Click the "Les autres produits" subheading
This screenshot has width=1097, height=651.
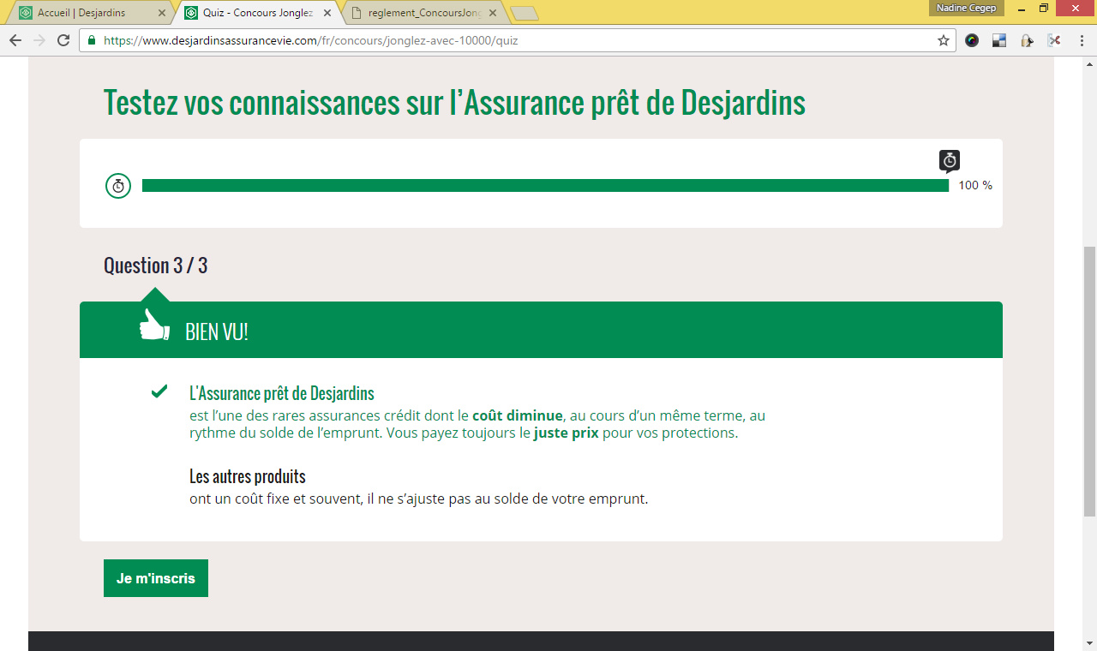coord(248,476)
